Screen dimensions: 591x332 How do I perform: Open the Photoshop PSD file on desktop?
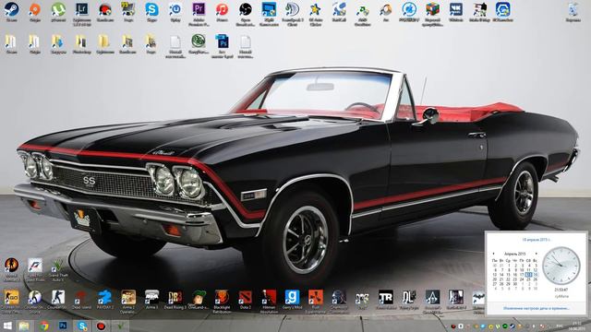coord(222,46)
